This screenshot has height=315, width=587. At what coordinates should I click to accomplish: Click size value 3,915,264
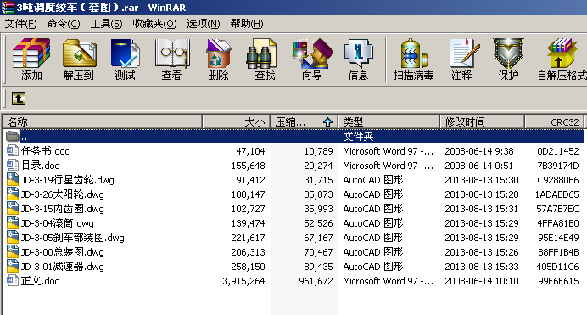coord(243,281)
